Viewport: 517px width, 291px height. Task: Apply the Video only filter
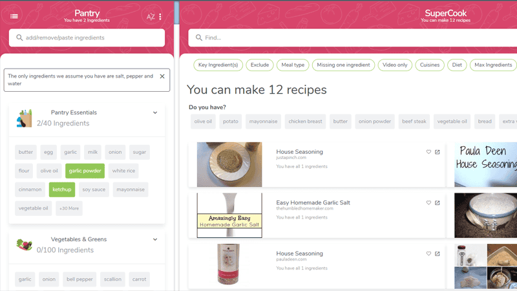pos(395,65)
